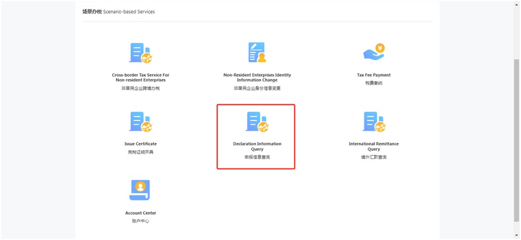Viewport: 521px width, 240px height.
Task: Click Chinese caption 申报信息查询
Action: click(x=257, y=157)
